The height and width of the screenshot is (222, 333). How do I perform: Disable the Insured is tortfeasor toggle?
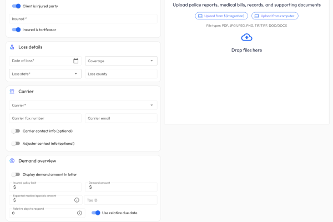coord(16,30)
